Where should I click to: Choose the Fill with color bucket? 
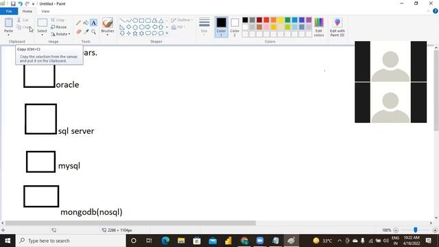(x=86, y=23)
